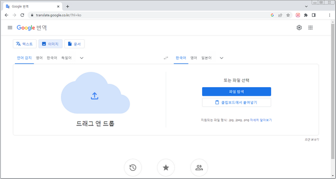Select 언어 감지 source language
The image size is (336, 179).
(x=24, y=58)
